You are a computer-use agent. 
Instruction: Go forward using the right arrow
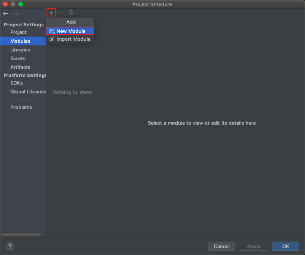16,14
